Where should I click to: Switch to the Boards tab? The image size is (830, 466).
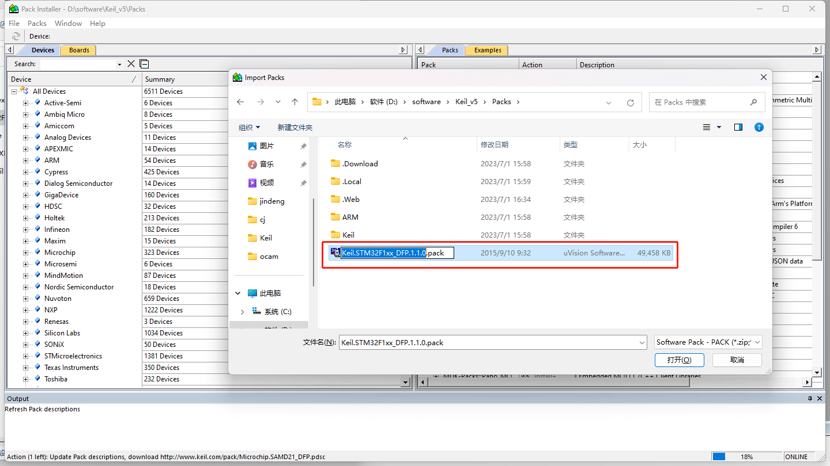(x=79, y=50)
